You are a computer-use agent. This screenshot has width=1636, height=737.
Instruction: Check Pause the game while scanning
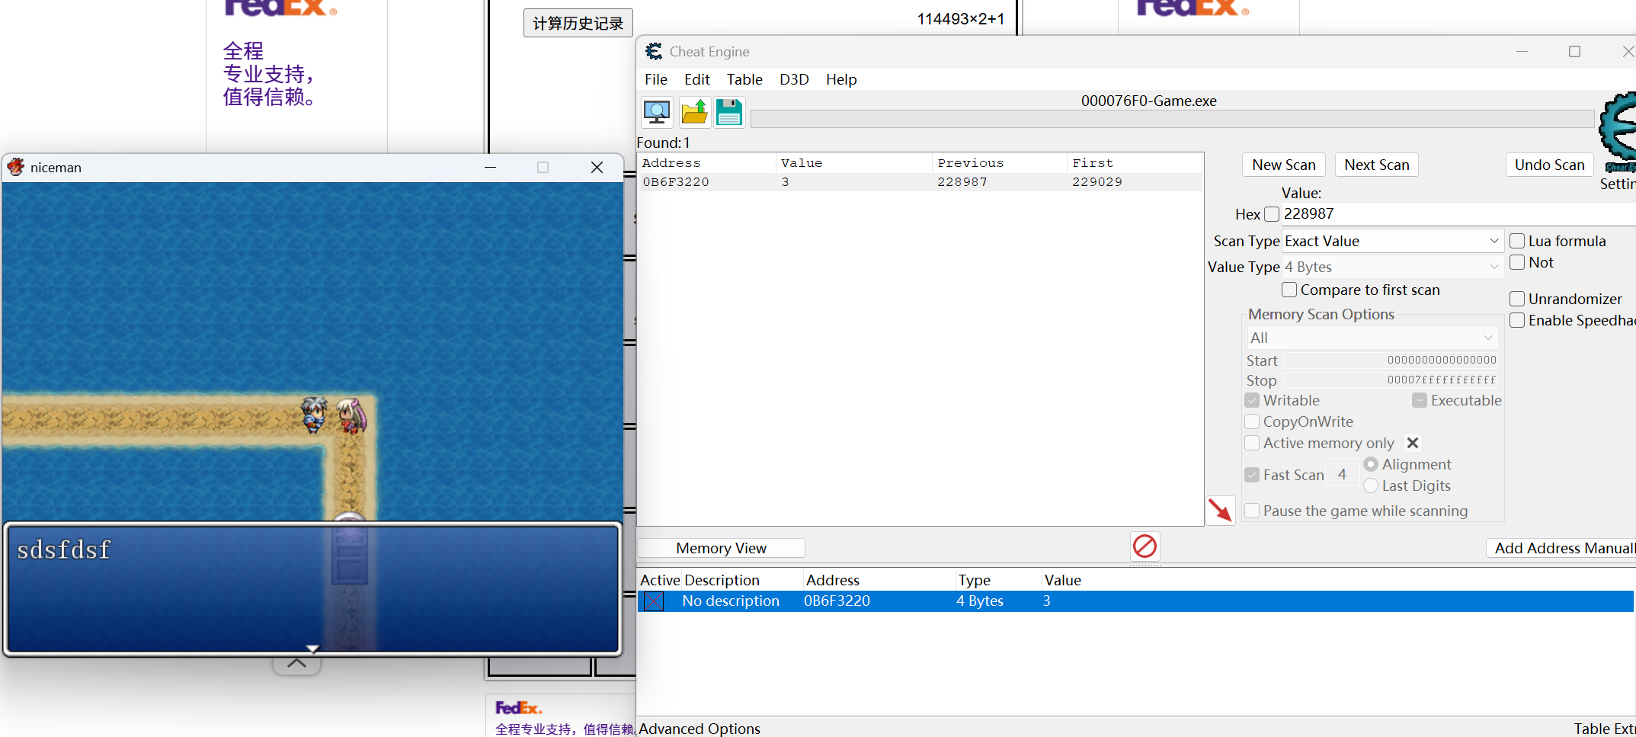(1252, 511)
